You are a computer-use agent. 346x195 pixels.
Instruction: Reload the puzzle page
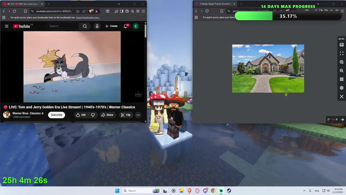[207, 11]
